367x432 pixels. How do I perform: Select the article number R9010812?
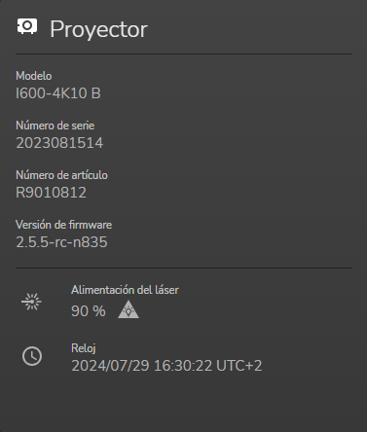51,193
